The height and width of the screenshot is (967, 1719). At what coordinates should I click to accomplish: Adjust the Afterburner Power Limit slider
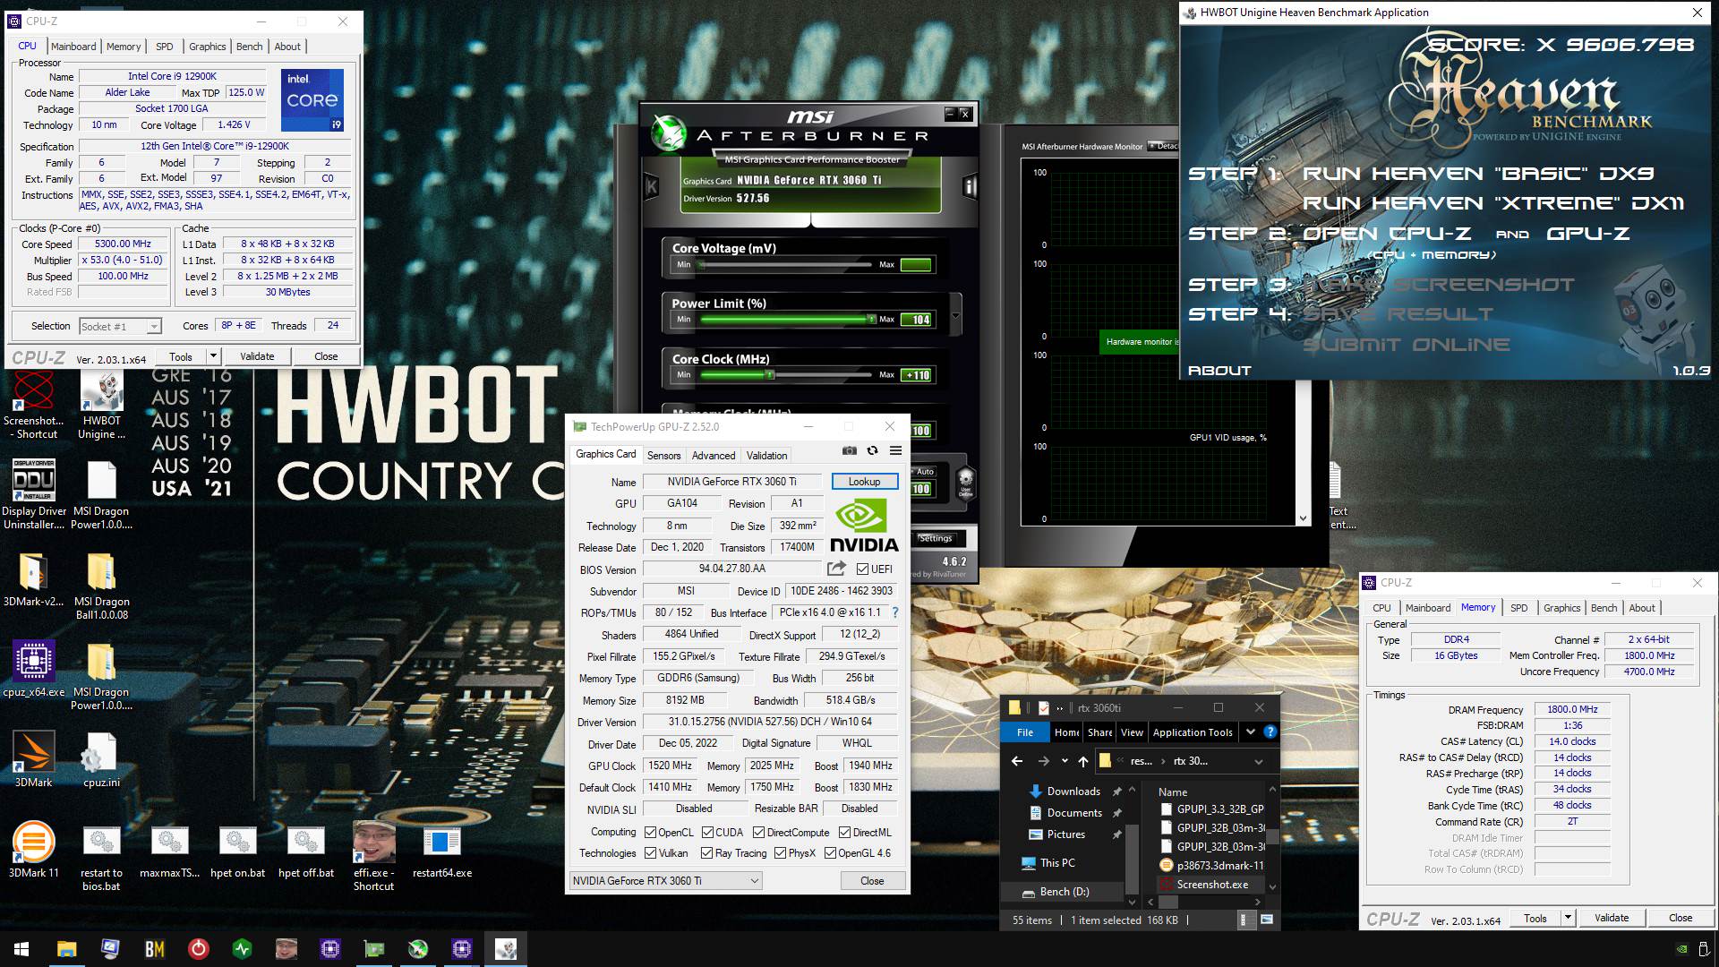(785, 320)
